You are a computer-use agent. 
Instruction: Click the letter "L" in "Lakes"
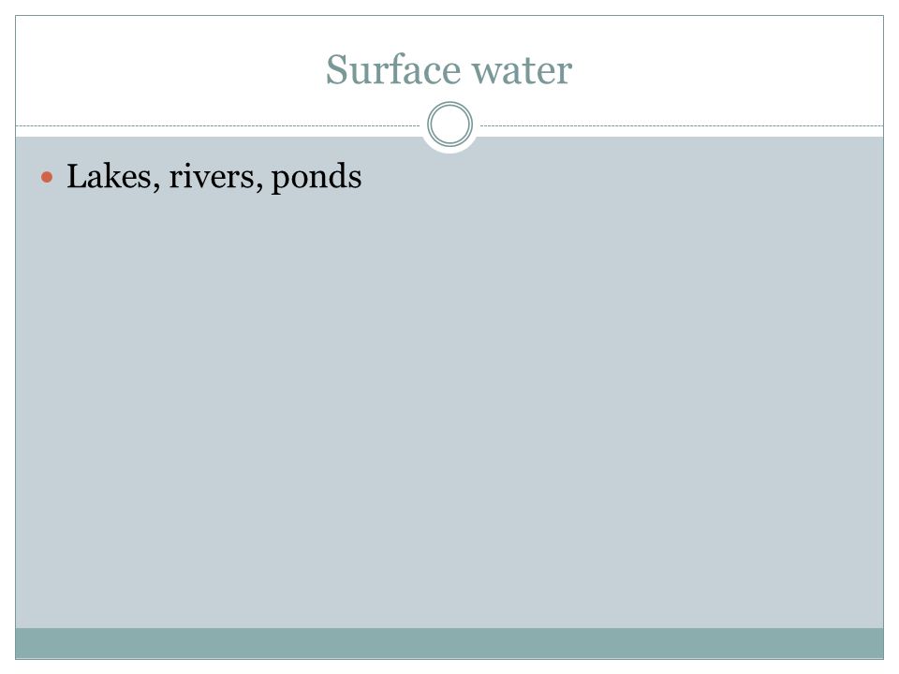pos(78,176)
